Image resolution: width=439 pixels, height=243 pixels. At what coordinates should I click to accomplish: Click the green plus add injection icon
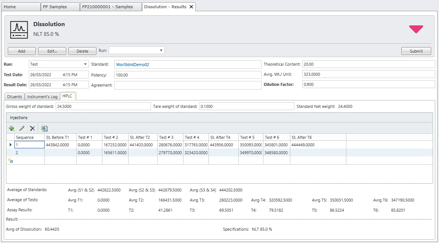[12, 128]
